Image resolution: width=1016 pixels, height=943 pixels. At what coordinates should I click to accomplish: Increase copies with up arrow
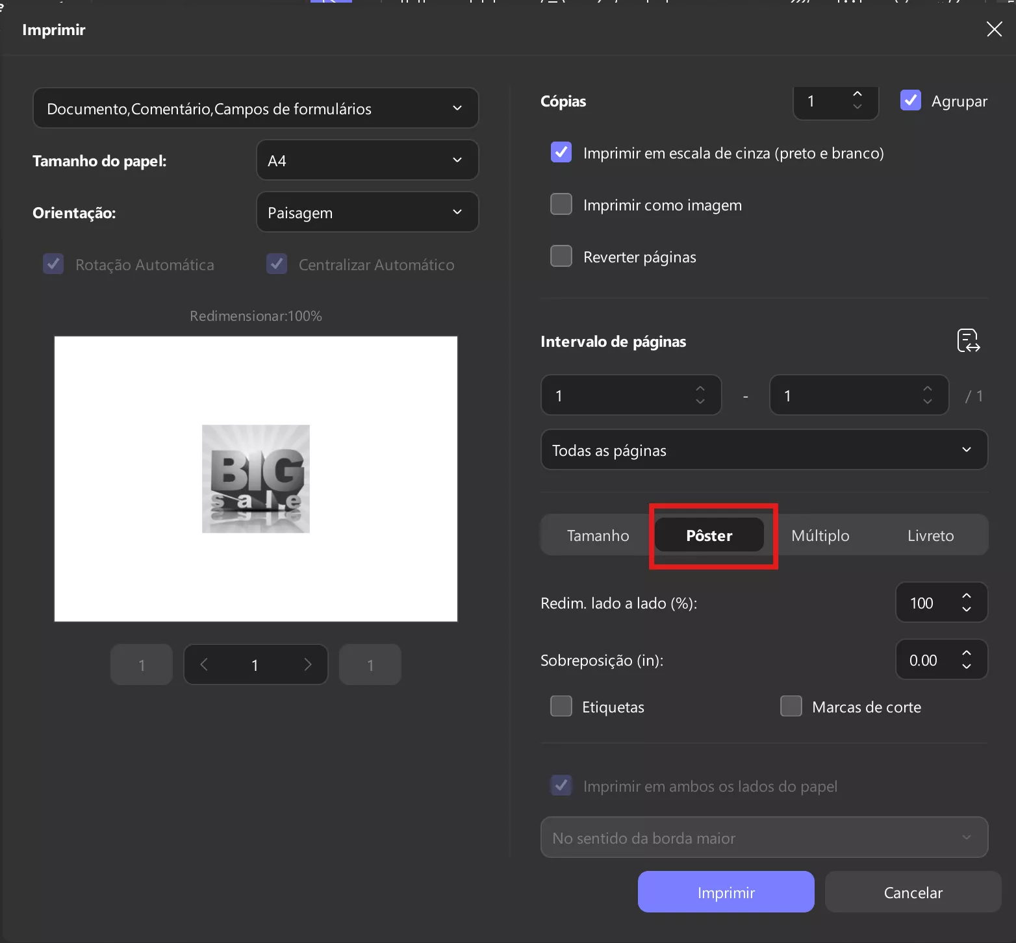click(x=857, y=94)
